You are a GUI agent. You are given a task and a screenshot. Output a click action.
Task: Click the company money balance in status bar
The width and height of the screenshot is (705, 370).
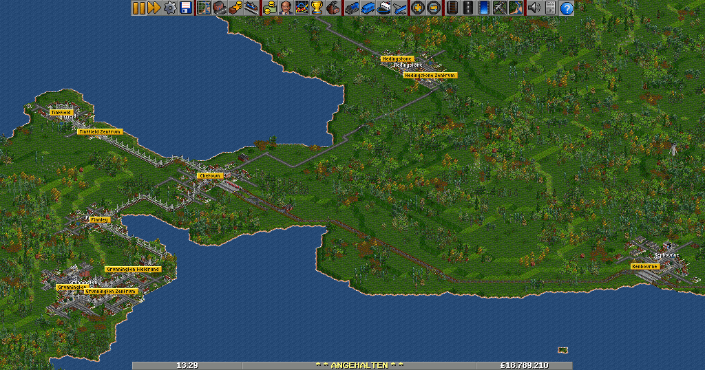(524, 365)
